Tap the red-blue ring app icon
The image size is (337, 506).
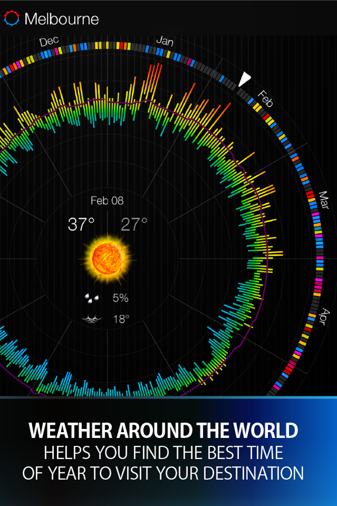coord(12,18)
